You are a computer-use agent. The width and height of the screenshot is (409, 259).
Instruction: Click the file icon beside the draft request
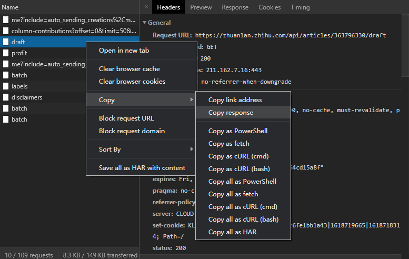(6, 42)
